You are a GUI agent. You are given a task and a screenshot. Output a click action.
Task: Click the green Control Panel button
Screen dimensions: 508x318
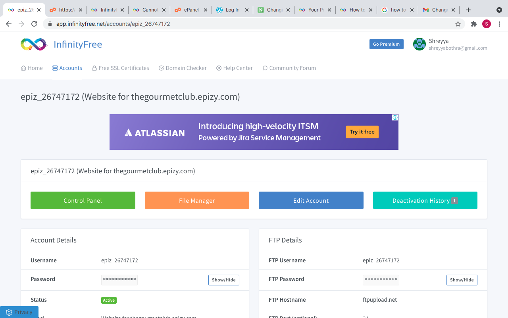point(83,200)
